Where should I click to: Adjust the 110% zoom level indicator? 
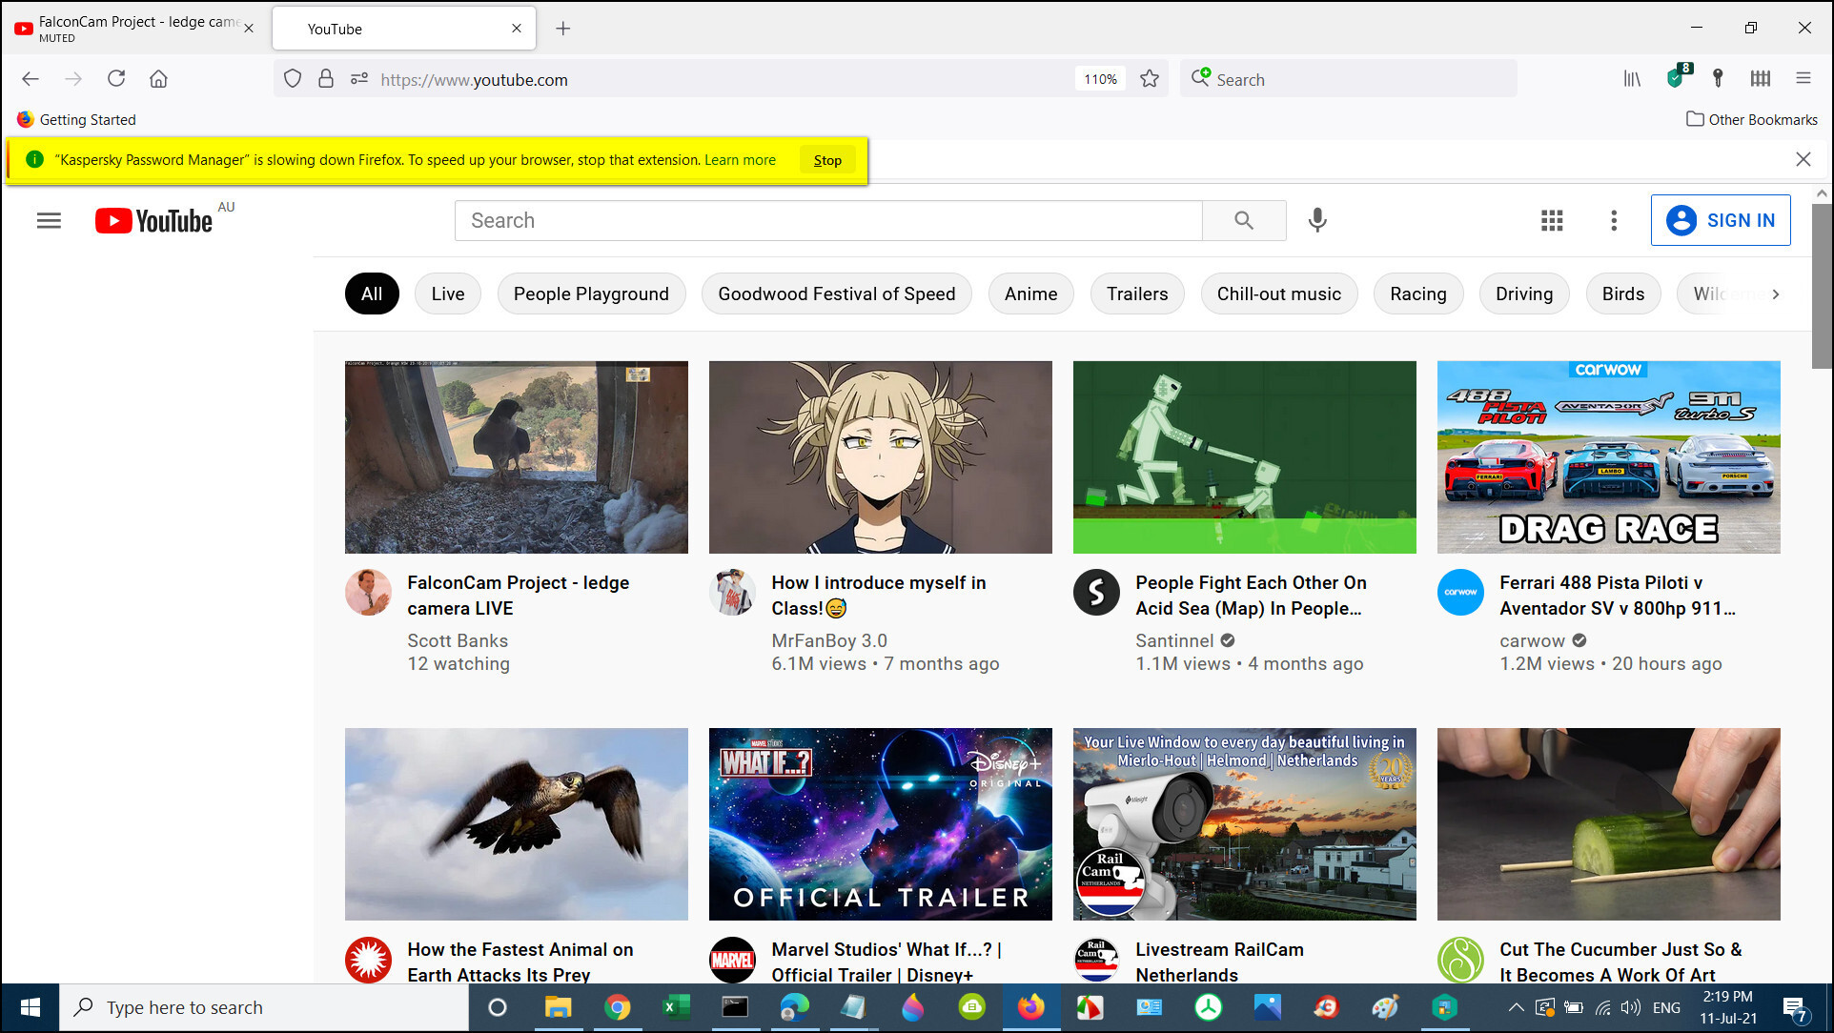tap(1100, 79)
